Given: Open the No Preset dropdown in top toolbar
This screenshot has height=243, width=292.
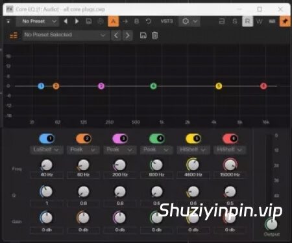Looking at the screenshot, I should tap(37, 21).
